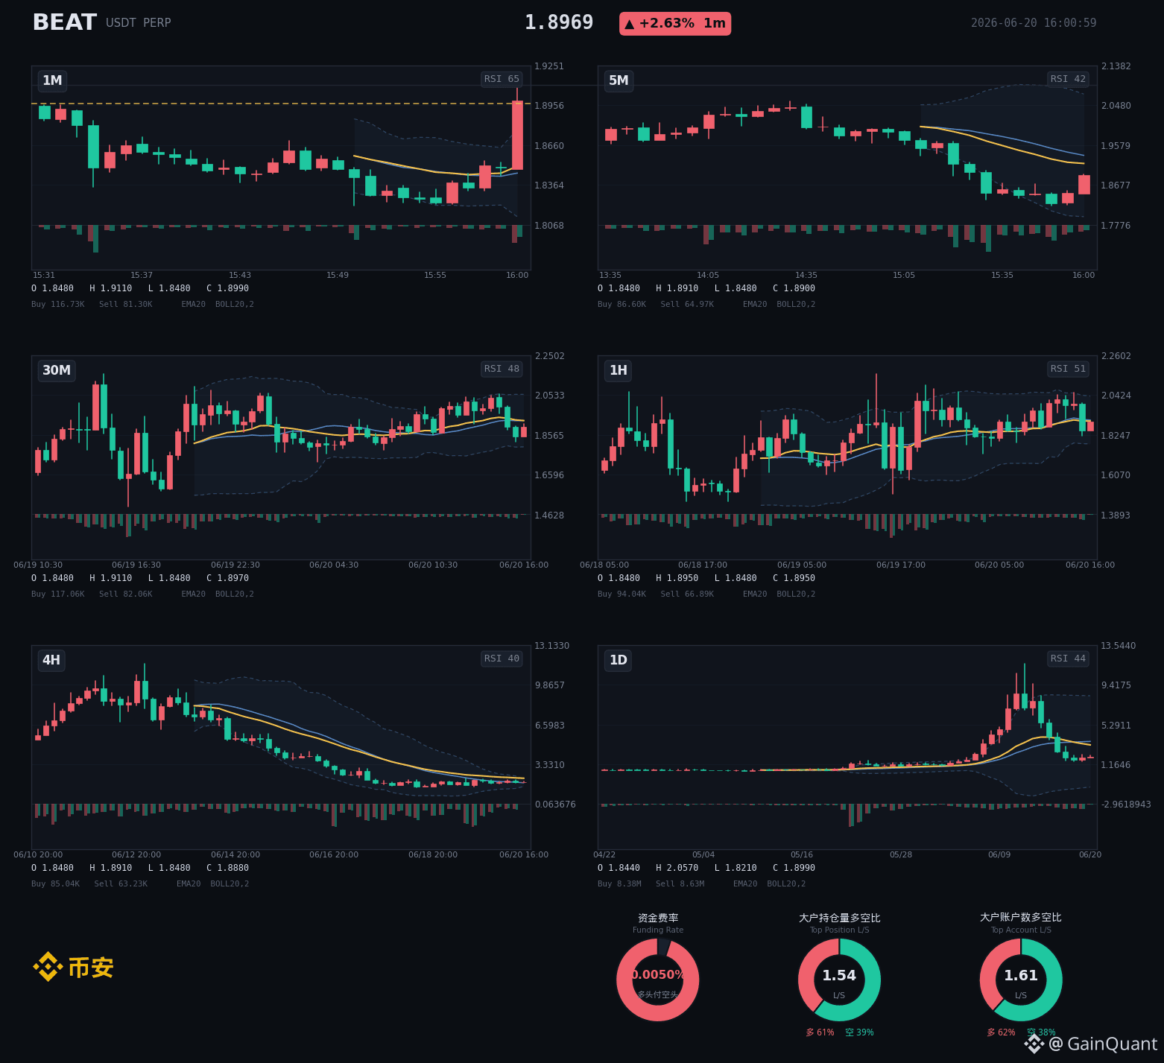Click O 1.8440 under the 1D chart
The image size is (1164, 1063).
point(619,868)
